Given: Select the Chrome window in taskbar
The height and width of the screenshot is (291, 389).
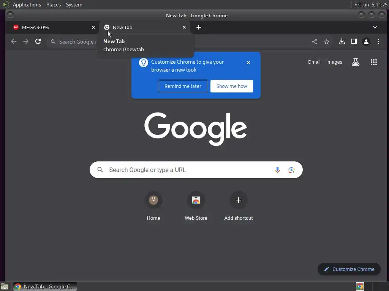Looking at the screenshot, I should point(45,286).
